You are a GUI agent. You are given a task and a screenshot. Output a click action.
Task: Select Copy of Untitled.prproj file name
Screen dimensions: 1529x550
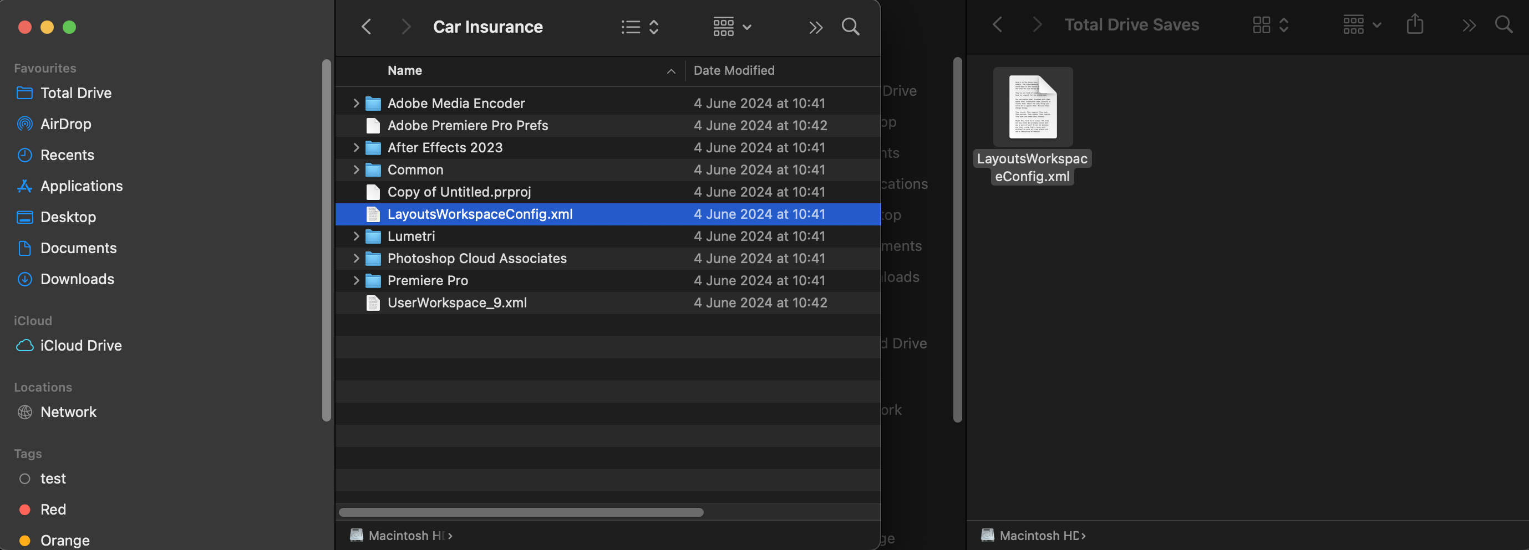coord(459,192)
